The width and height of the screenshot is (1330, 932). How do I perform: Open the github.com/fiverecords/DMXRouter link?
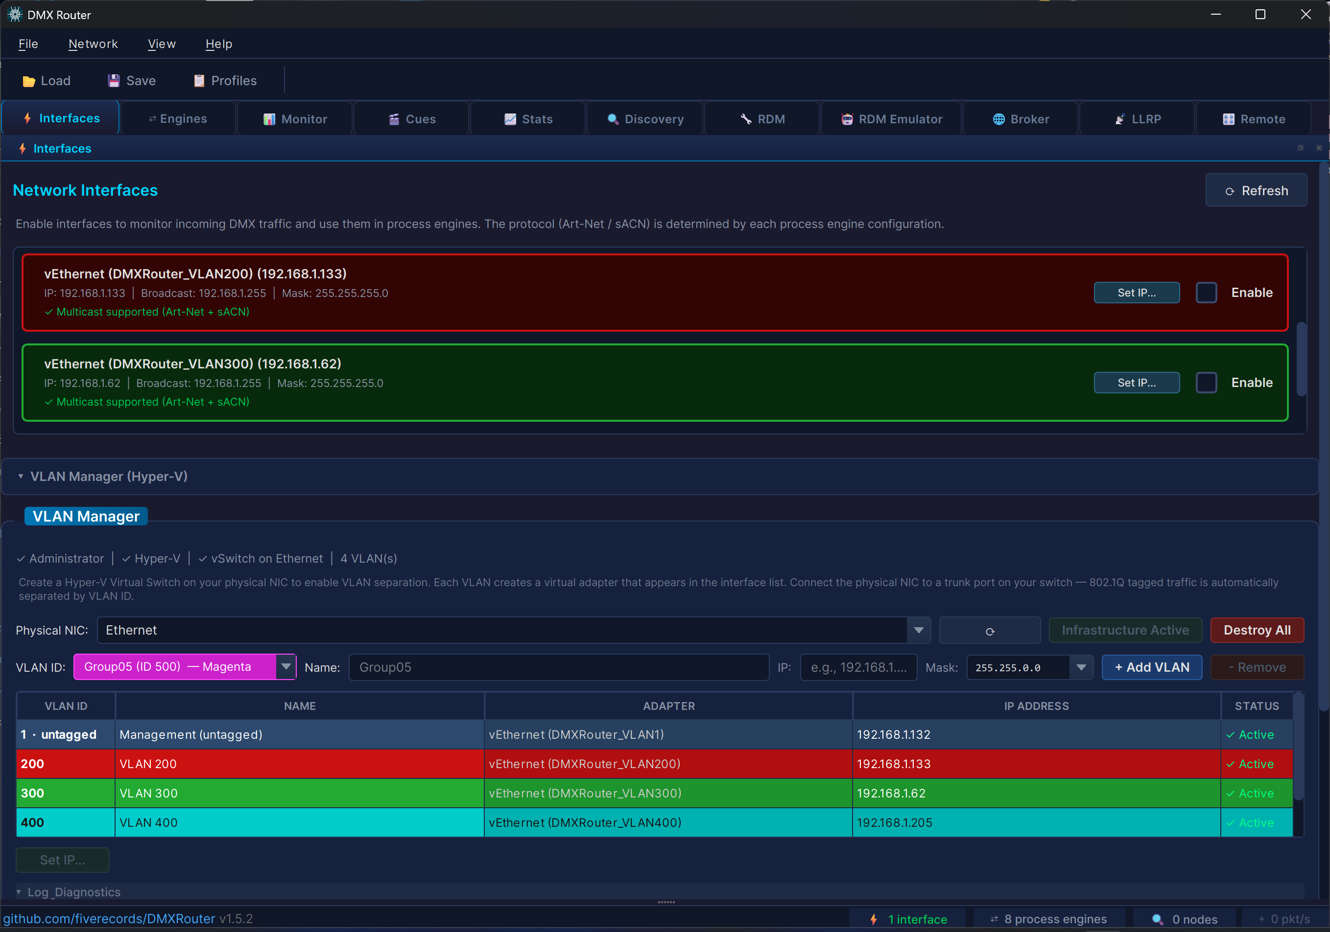109,919
